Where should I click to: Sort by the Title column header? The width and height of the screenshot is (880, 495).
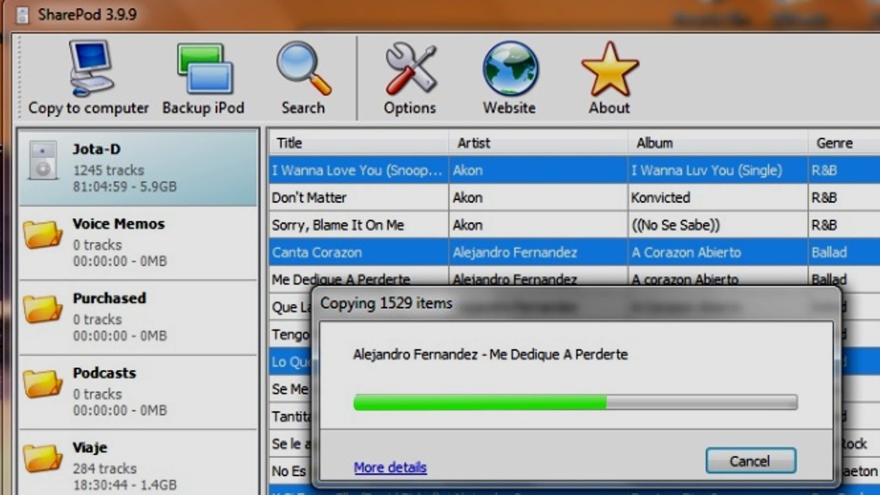click(x=357, y=143)
